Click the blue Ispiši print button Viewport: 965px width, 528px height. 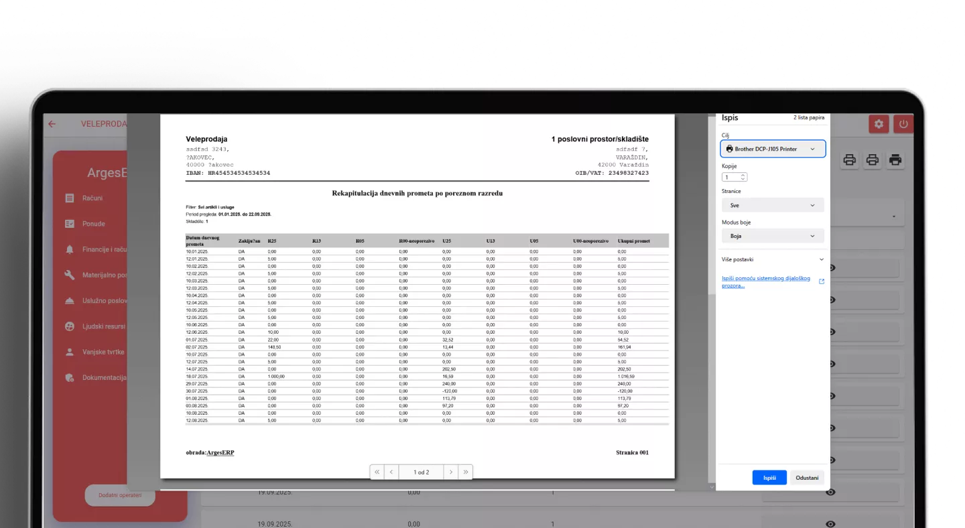(x=769, y=478)
